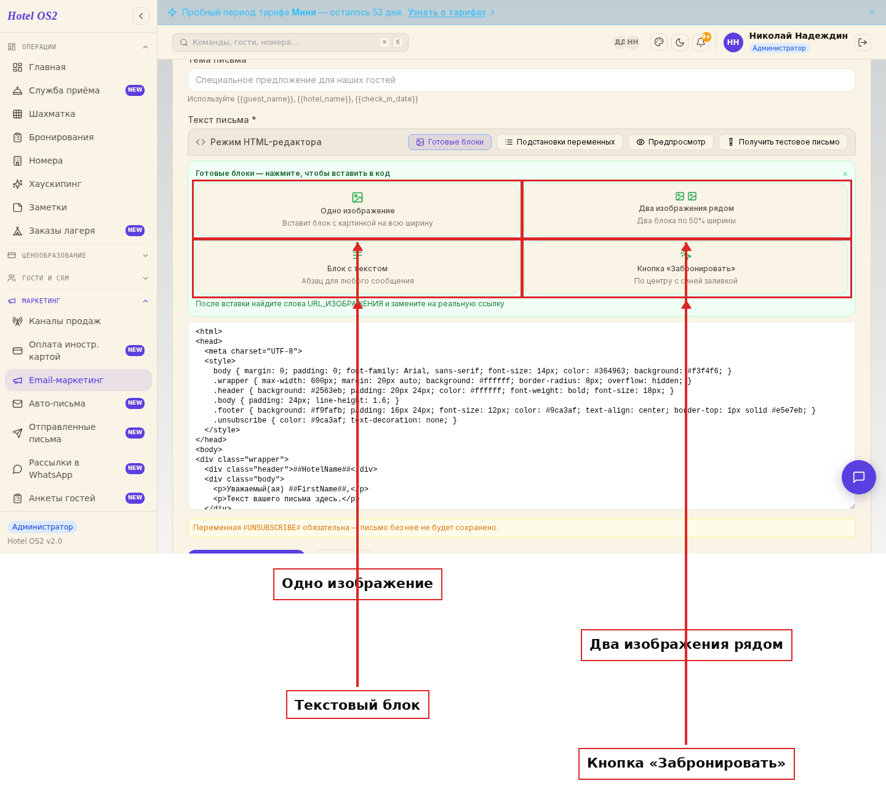This screenshot has height=794, width=886.
Task: Toggle dark mode moon icon
Action: 680,42
